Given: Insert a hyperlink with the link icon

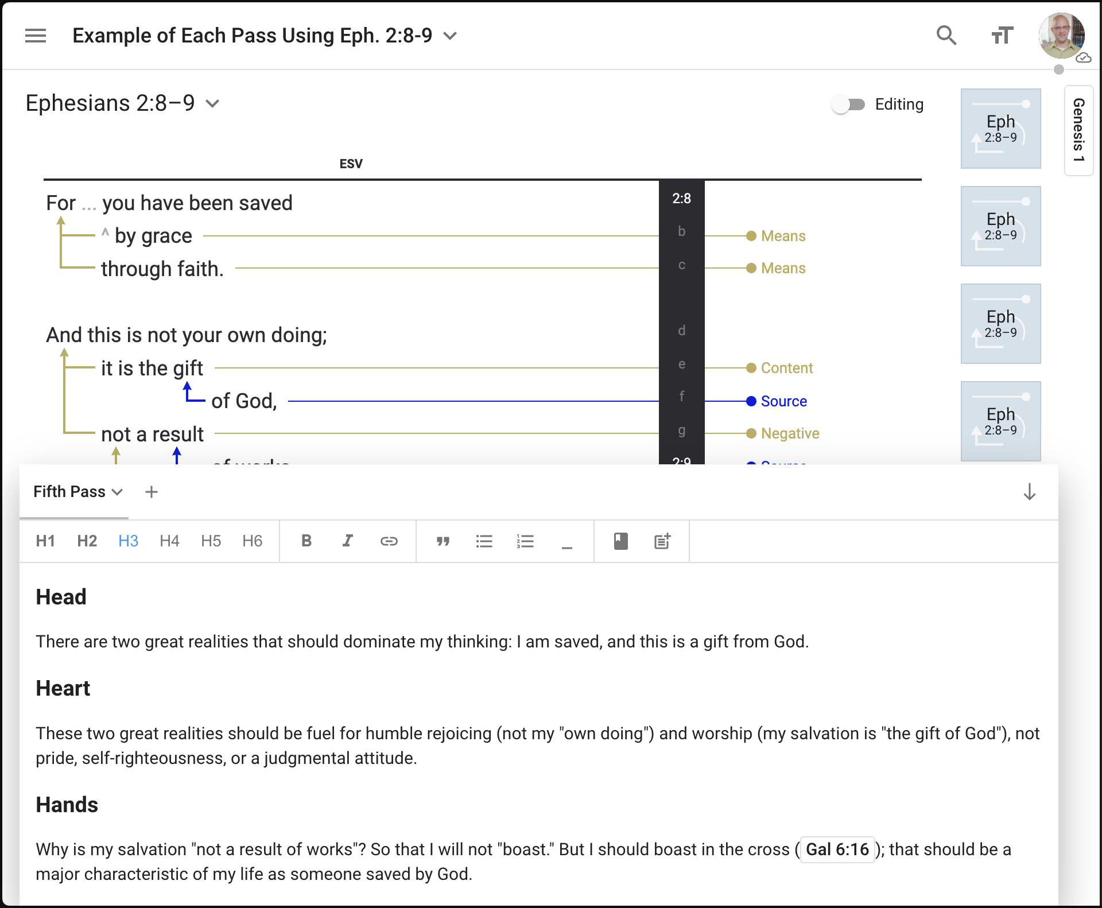Looking at the screenshot, I should click(389, 541).
